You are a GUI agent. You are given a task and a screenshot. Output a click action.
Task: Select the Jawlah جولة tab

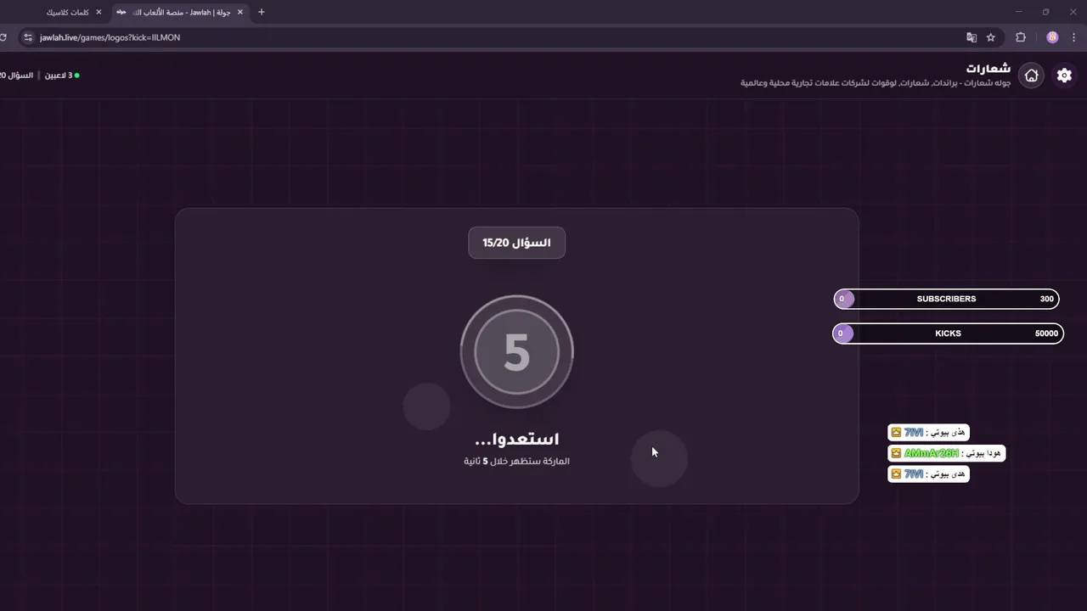pyautogui.click(x=179, y=13)
